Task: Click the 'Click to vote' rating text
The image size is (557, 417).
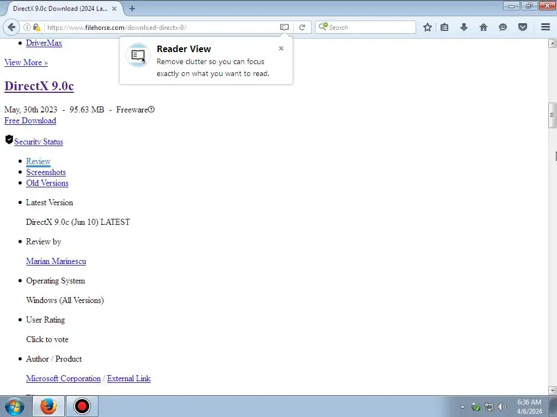Action: 47,339
